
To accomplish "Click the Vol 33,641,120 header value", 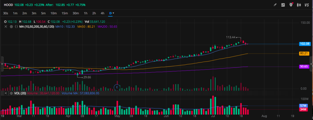I will pyautogui.click(x=95, y=22).
